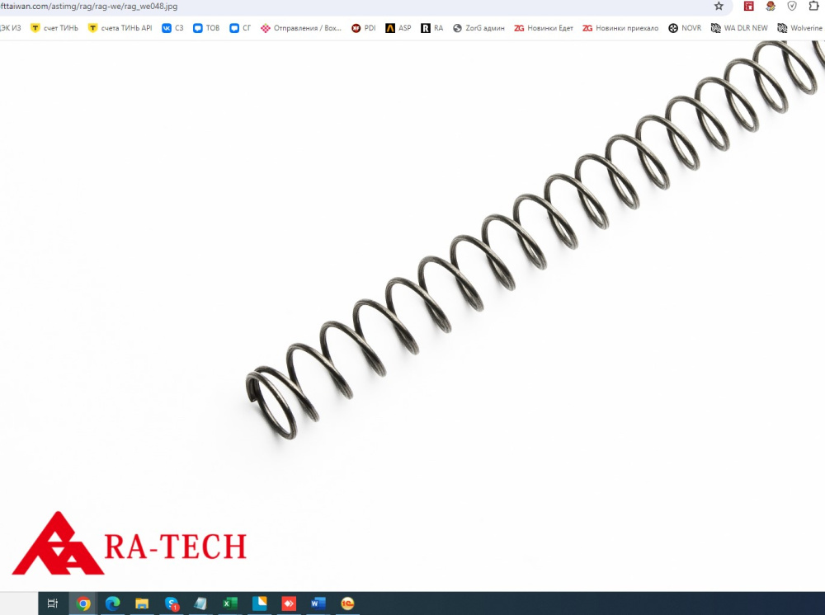Launch Microsoft Edge from taskbar
Screen dimensions: 825x615
point(112,603)
